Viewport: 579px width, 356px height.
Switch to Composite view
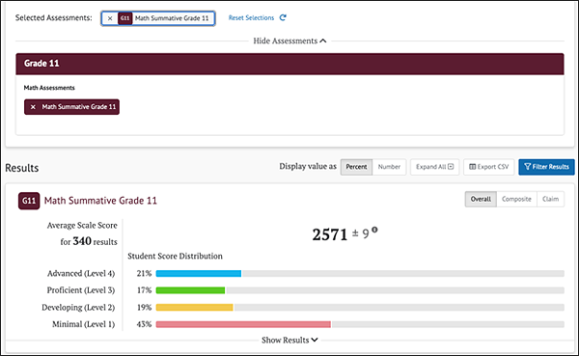tap(516, 199)
